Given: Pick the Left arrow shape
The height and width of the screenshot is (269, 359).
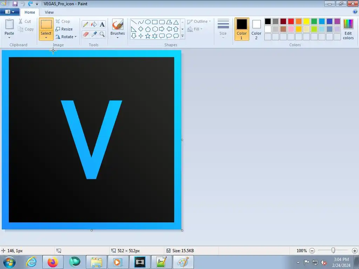Looking at the screenshot, I should [x=169, y=29].
